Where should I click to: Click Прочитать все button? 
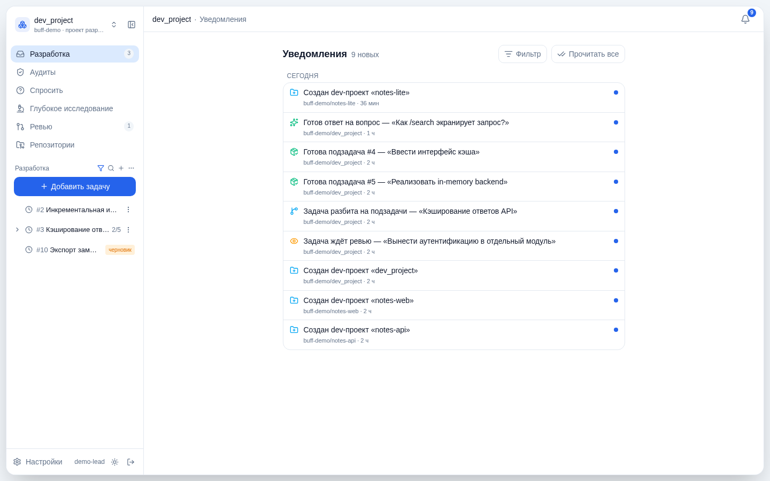tap(588, 54)
